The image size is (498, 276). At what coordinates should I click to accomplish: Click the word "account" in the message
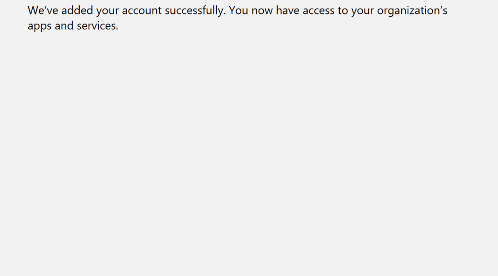click(x=142, y=11)
